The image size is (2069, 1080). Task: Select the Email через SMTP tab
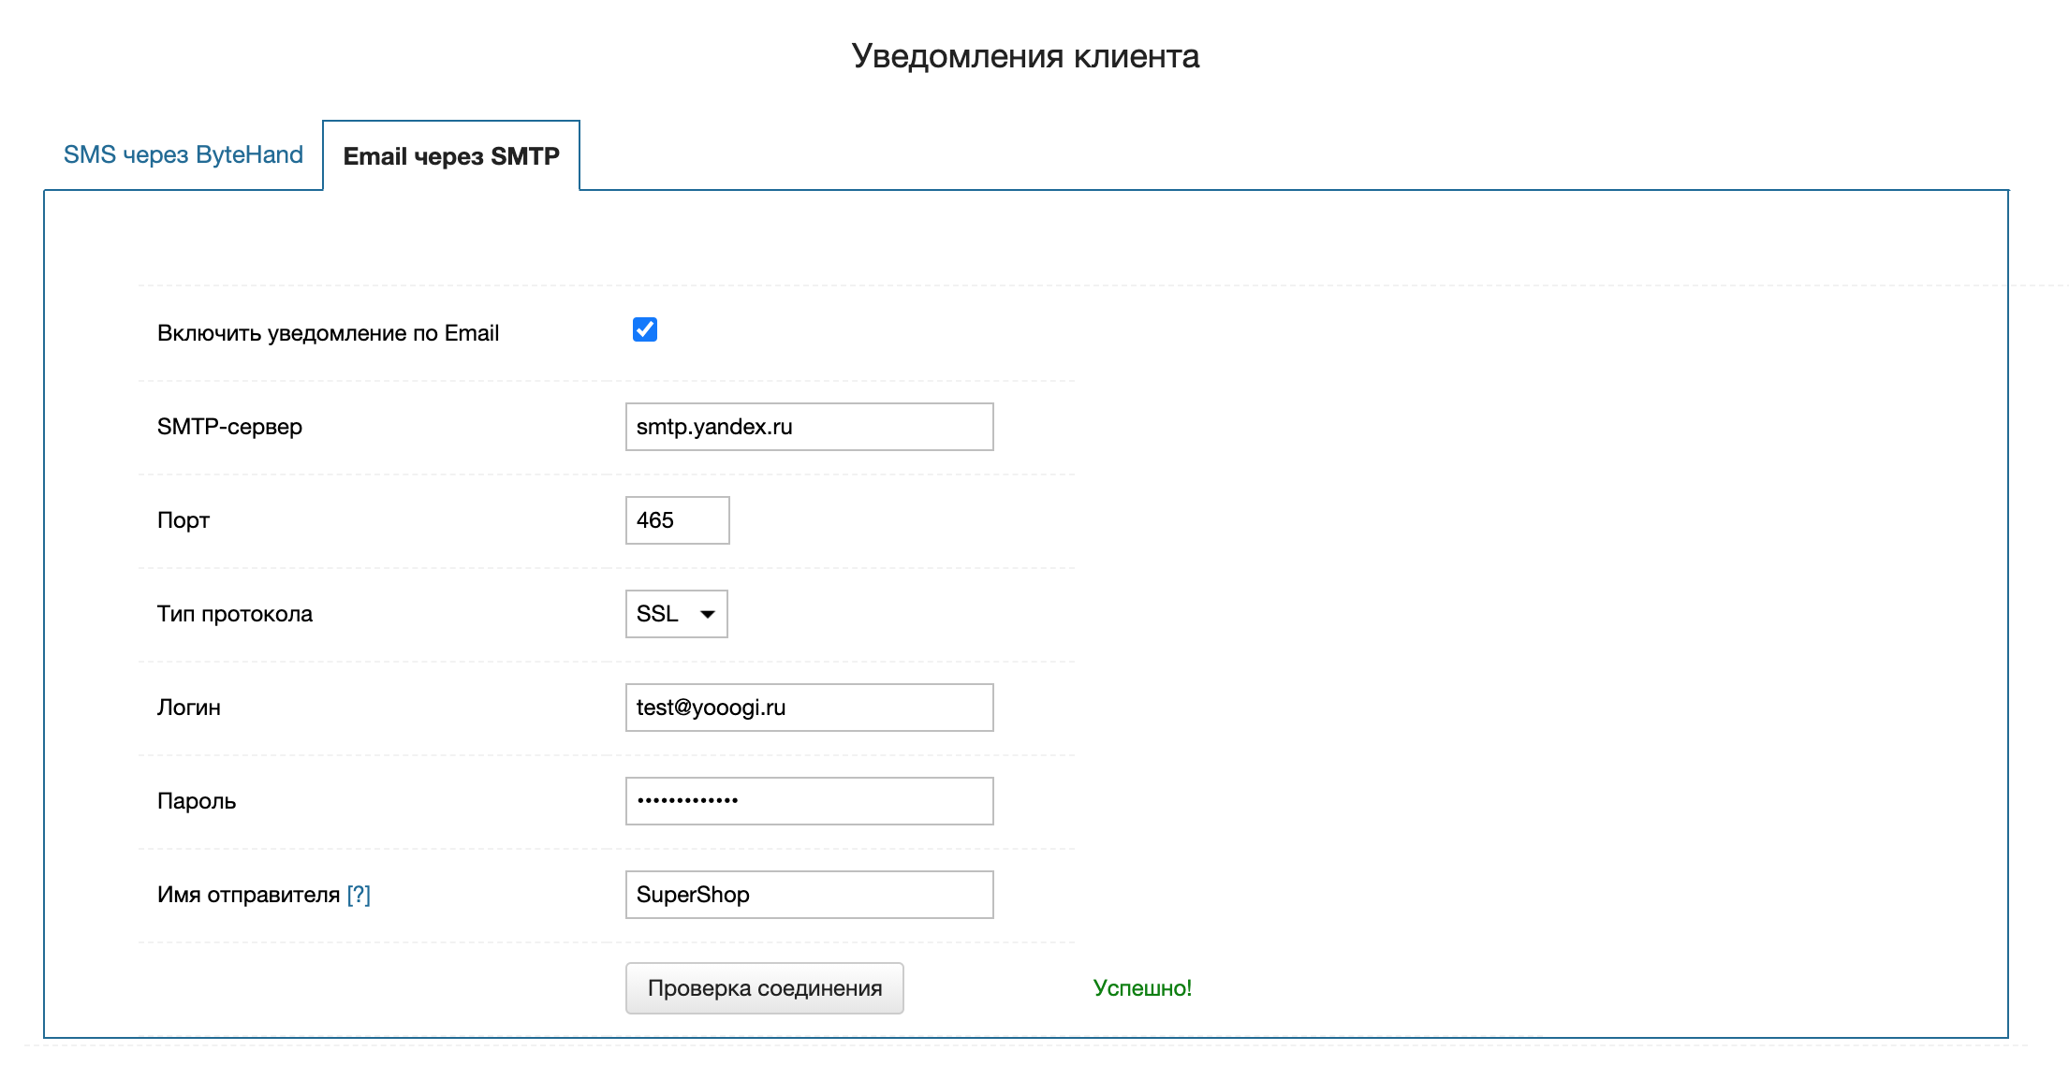pos(451,156)
